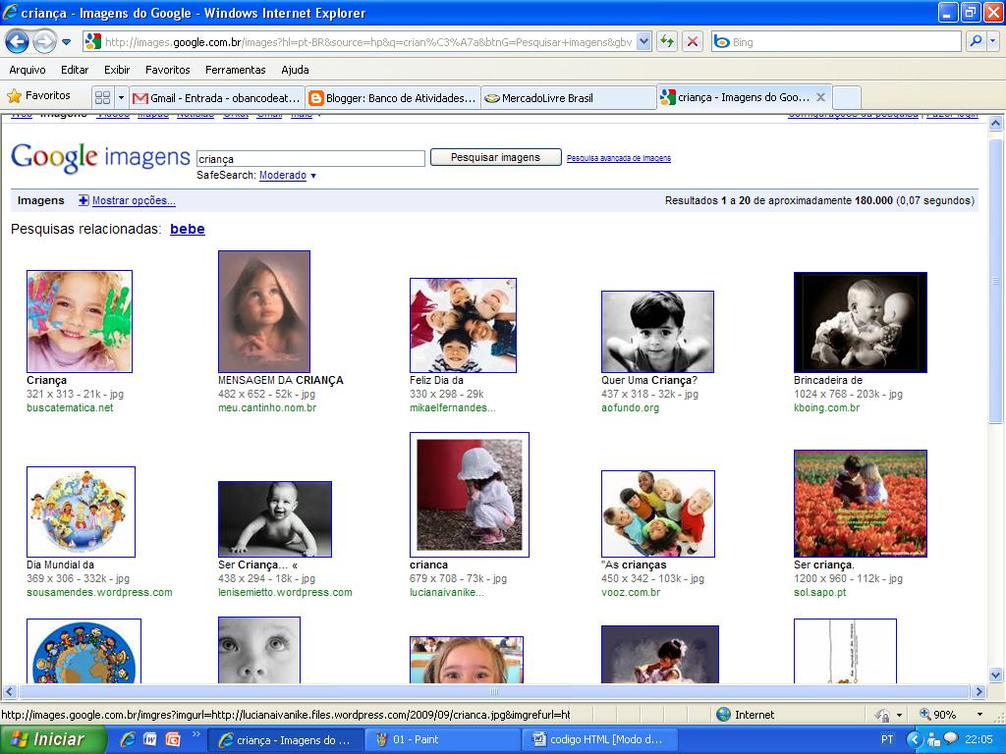Click the Internet zone globe icon
Viewport: 1006px width, 754px height.
click(x=724, y=715)
